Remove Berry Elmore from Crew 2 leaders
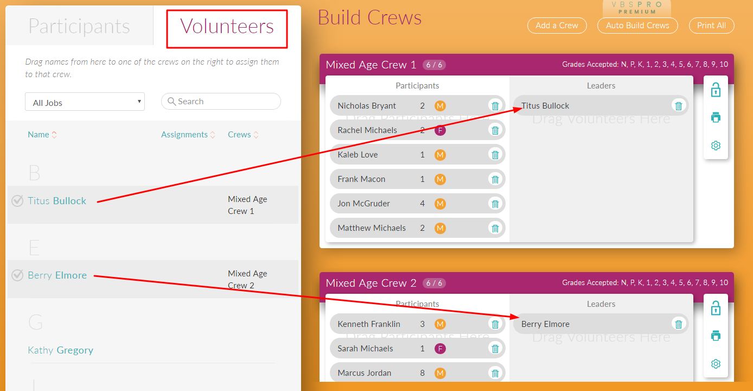Screen dimensions: 753x391 click(678, 324)
